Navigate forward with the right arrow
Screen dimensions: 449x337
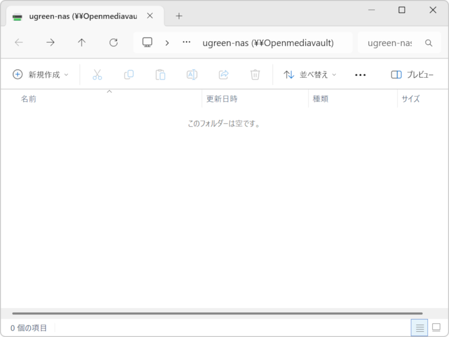(x=50, y=43)
